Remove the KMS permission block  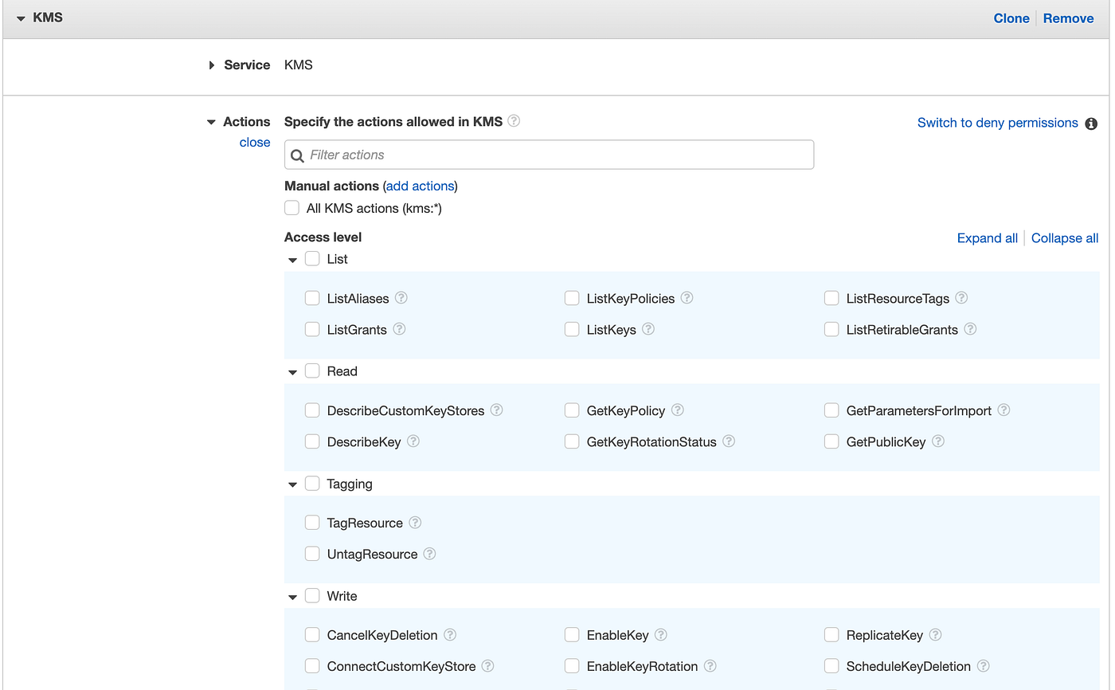coord(1068,18)
